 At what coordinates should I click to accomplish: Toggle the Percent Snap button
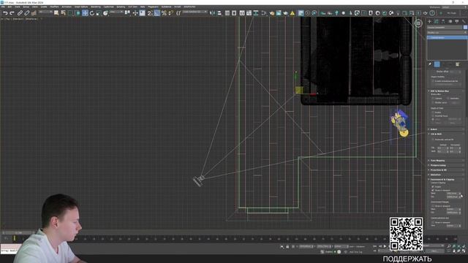click(x=164, y=13)
